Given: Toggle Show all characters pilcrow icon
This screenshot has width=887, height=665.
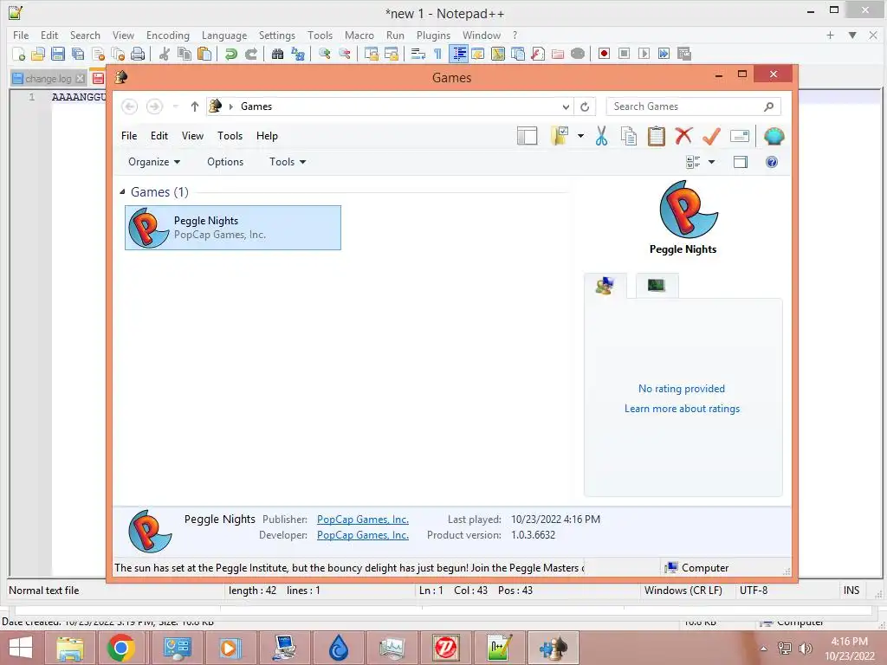Looking at the screenshot, I should click(x=437, y=54).
